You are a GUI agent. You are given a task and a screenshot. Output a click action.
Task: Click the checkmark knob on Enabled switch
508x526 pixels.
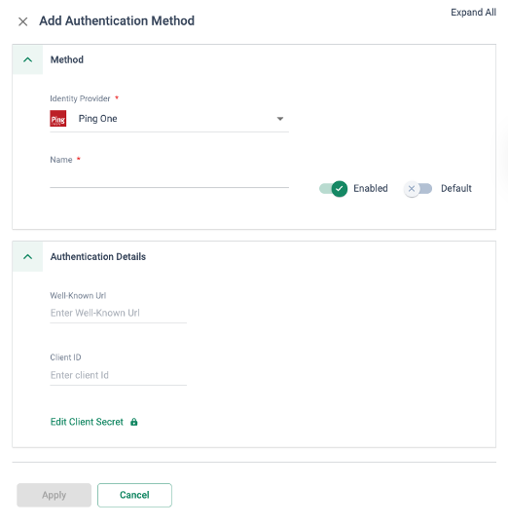pyautogui.click(x=339, y=189)
